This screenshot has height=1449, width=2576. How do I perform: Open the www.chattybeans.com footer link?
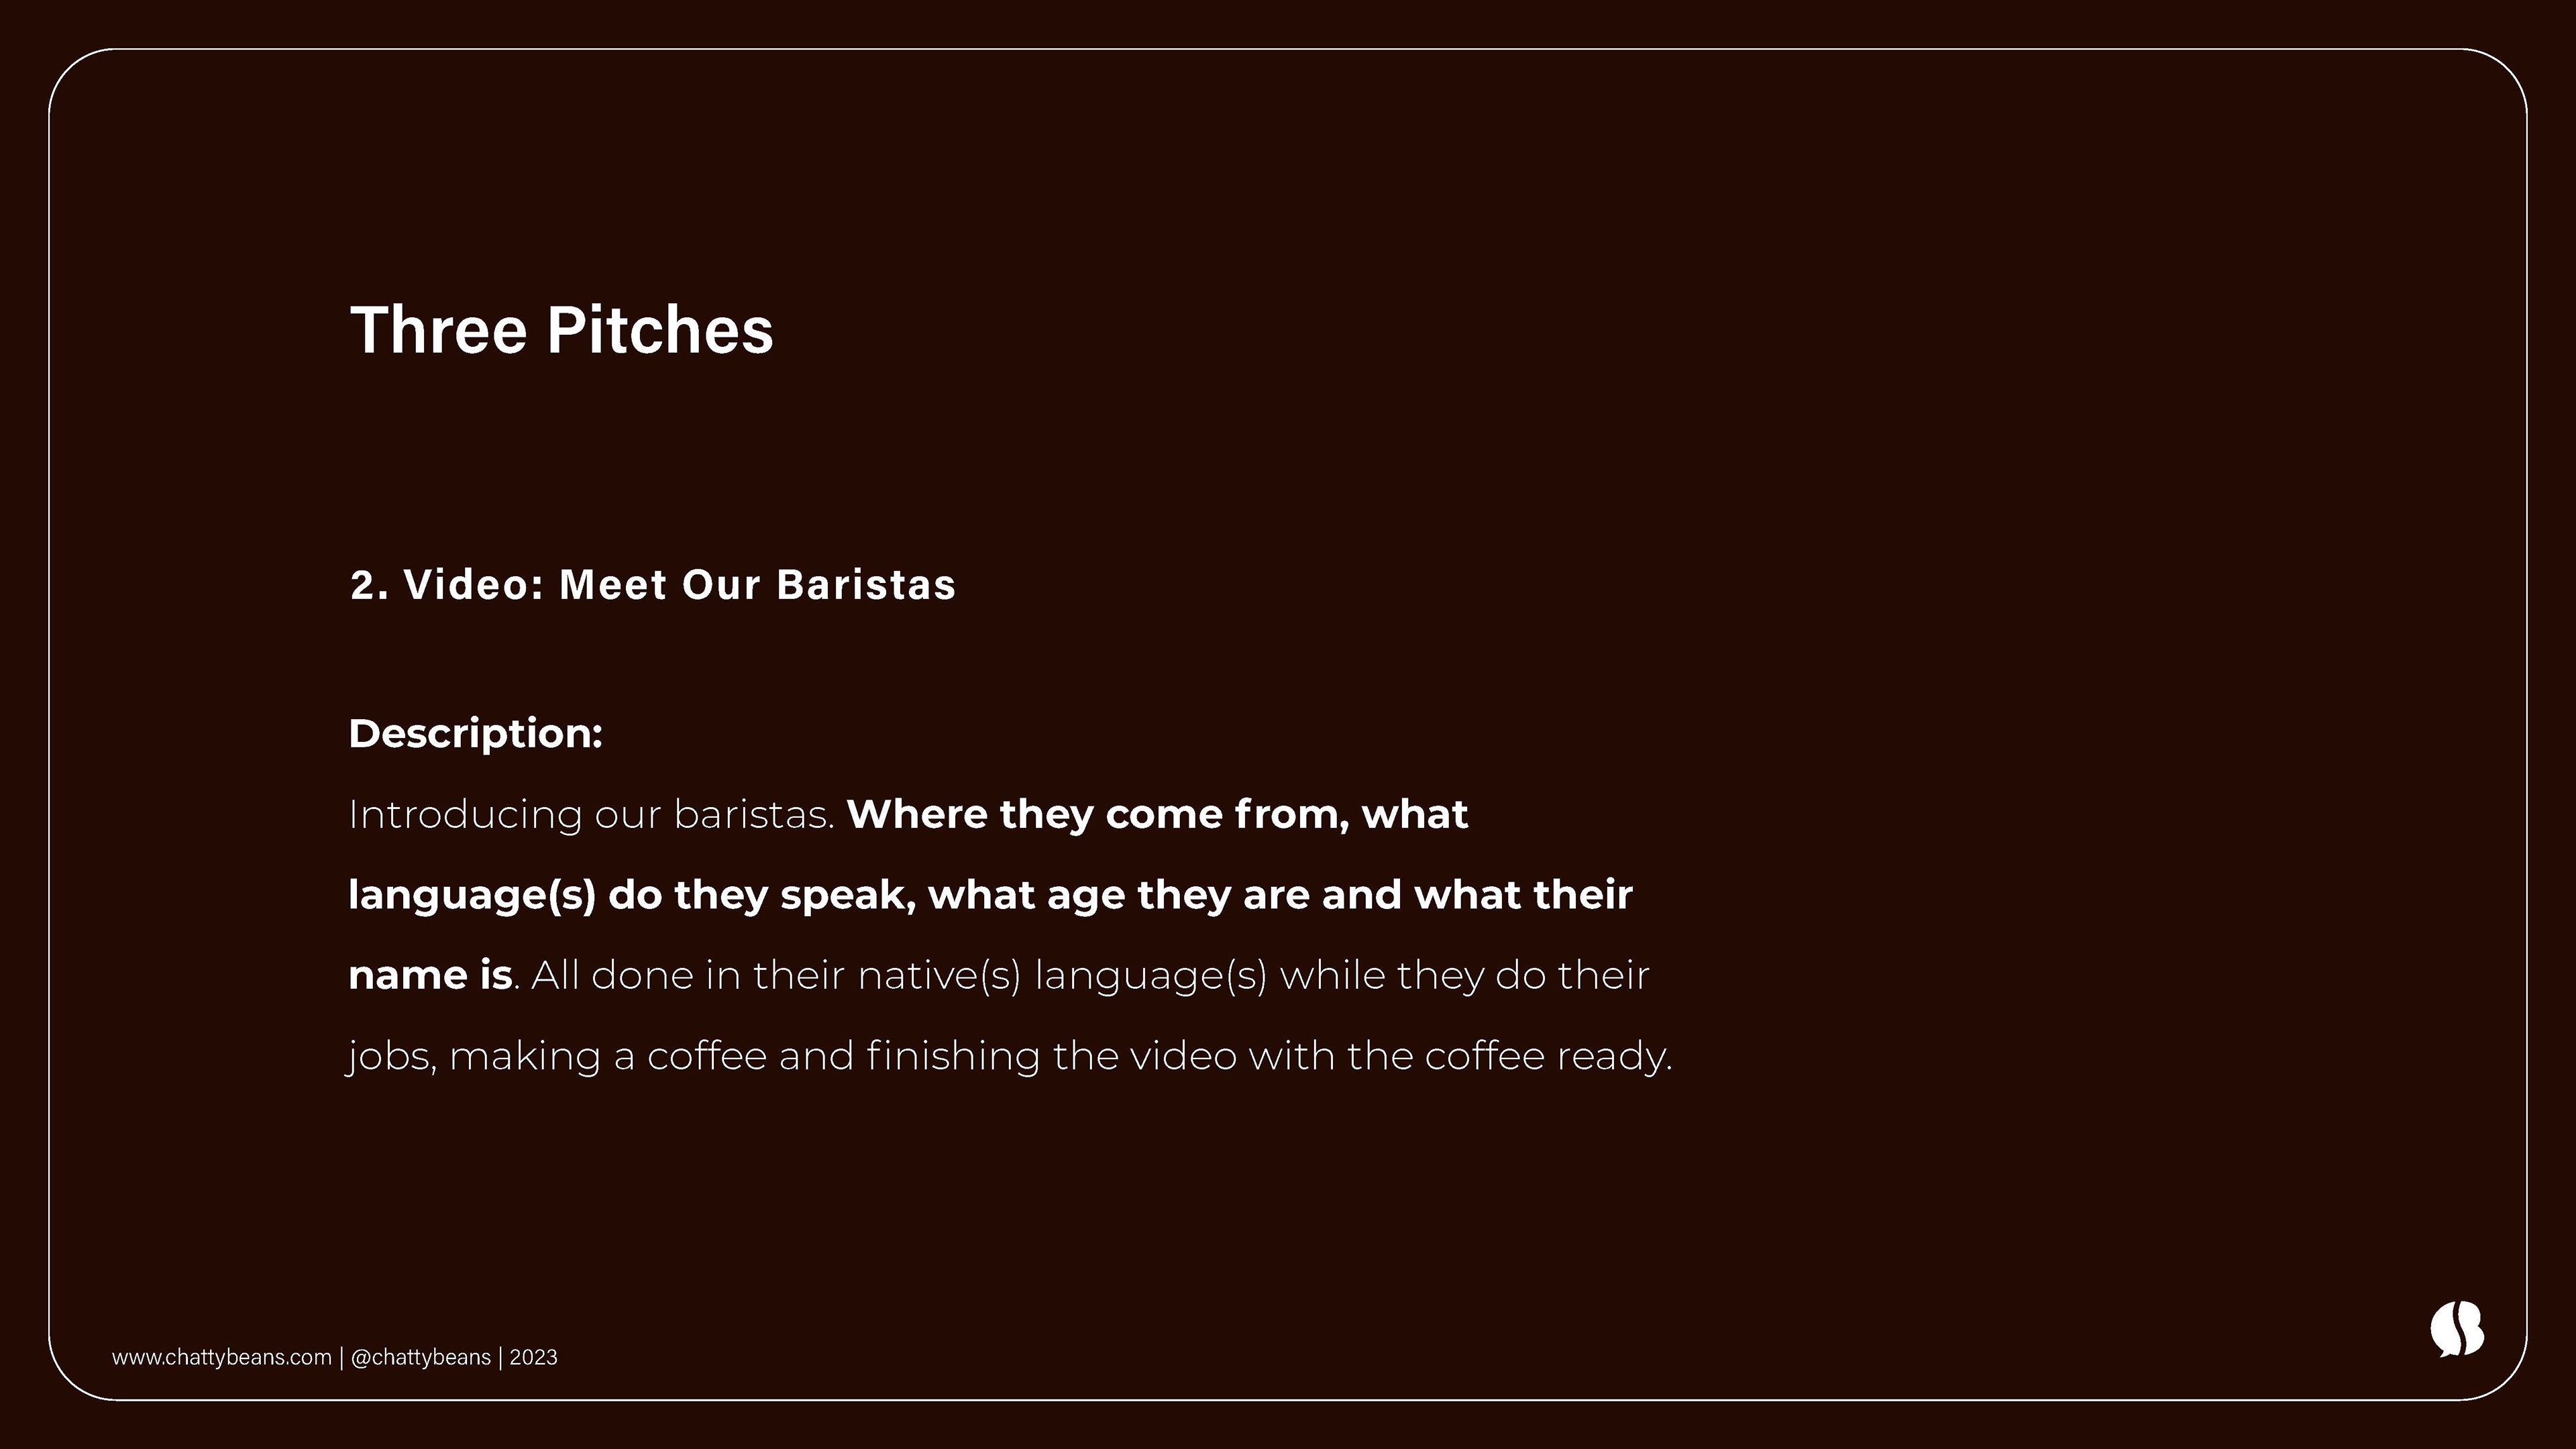click(x=221, y=1357)
